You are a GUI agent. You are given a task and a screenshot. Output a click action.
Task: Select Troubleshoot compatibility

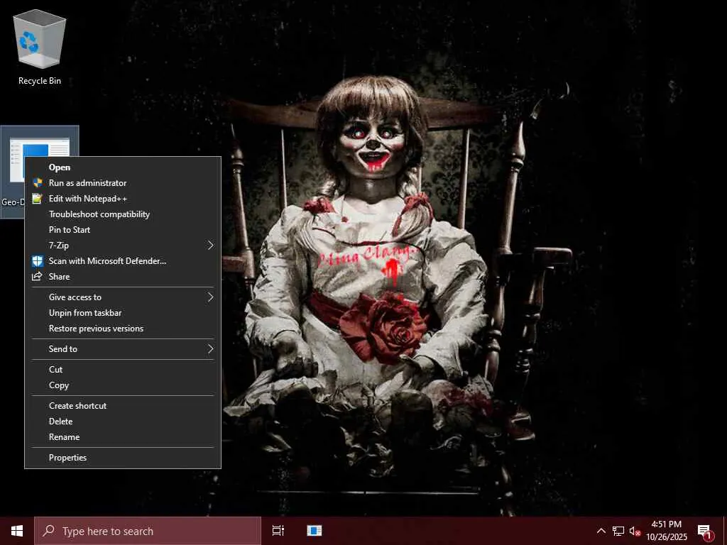click(123, 214)
